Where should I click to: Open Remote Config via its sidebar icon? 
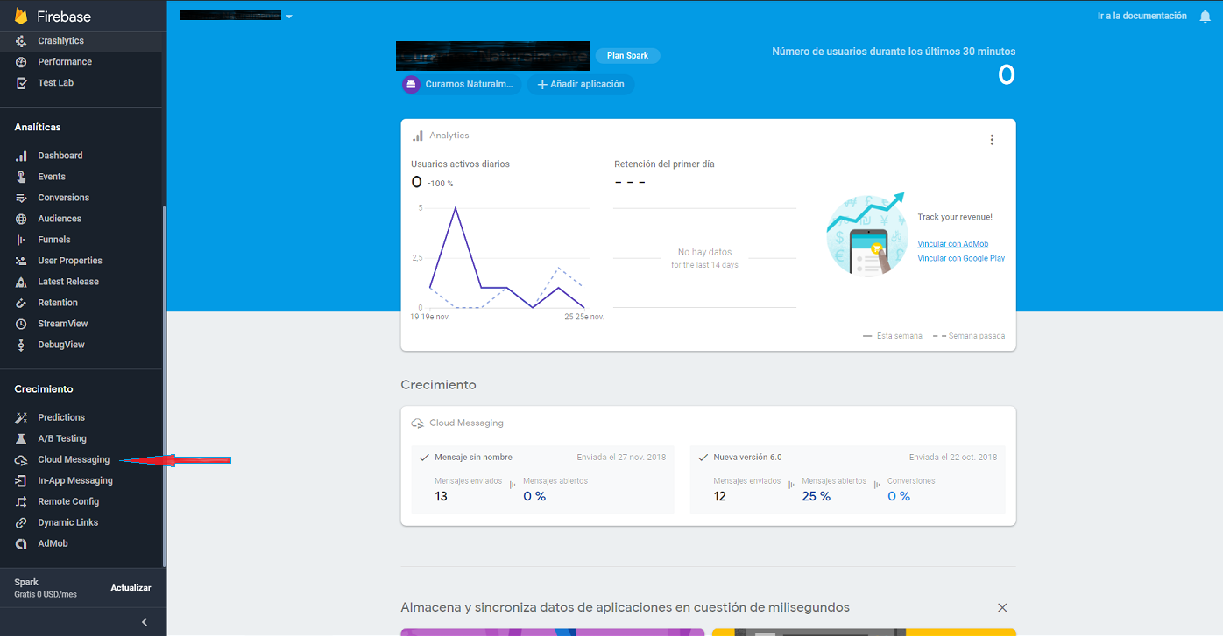22,501
